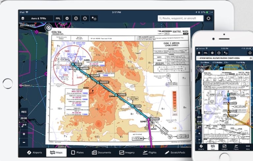The height and width of the screenshot is (161, 253).
Task: Open the Imagery tab on iPhone
Action: pyautogui.click(x=224, y=147)
